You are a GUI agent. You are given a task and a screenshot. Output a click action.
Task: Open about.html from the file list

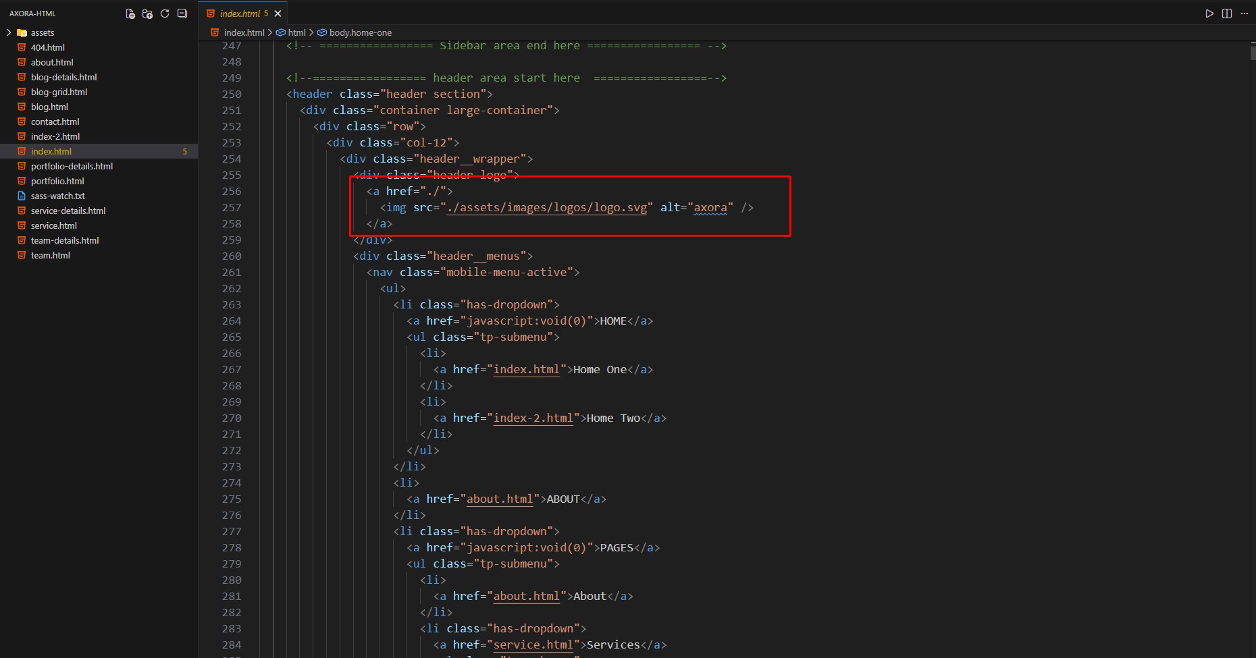pos(52,62)
